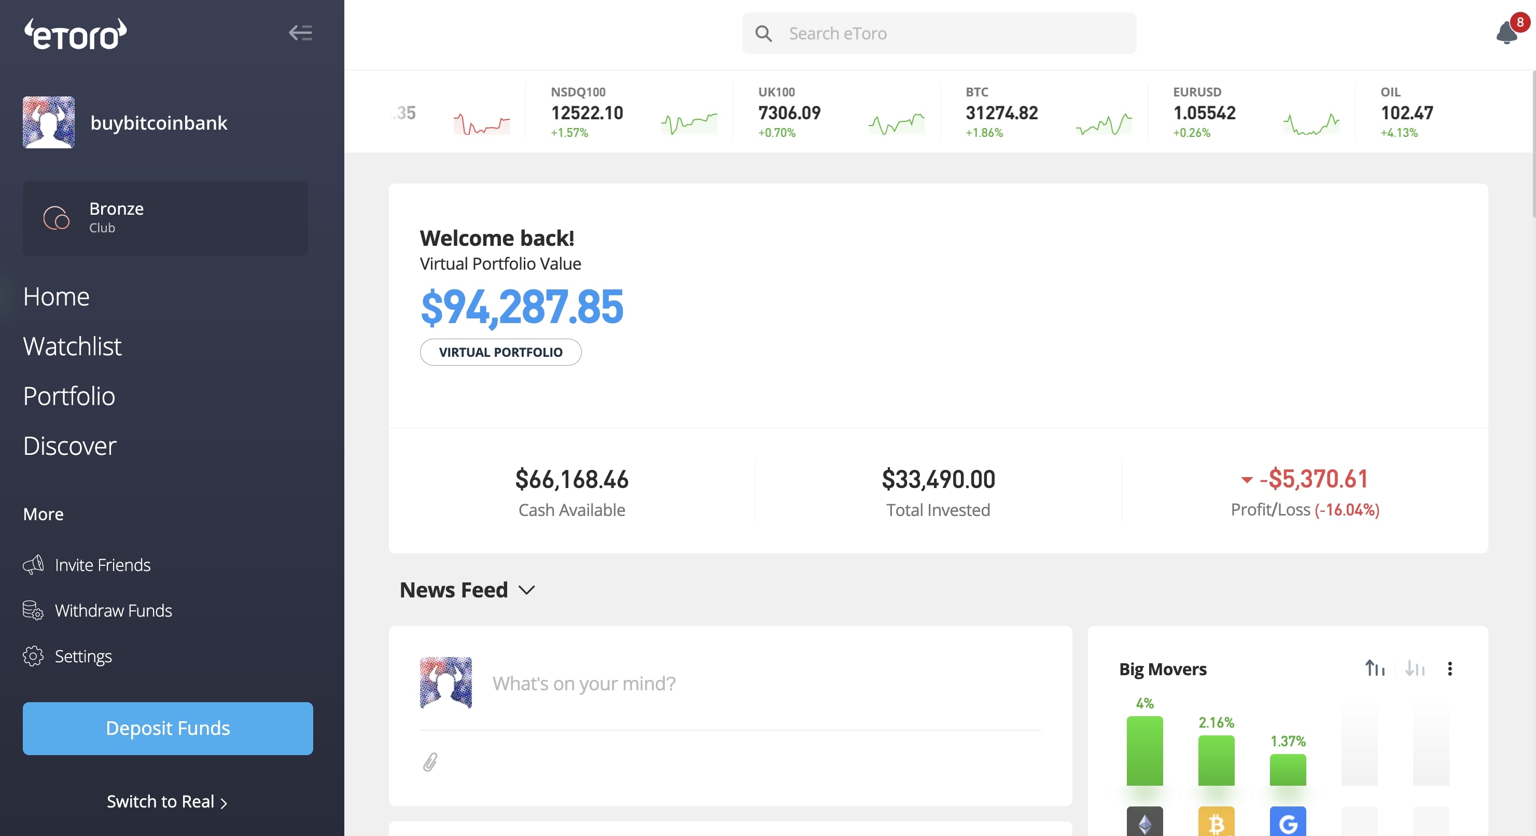
Task: Click the attachment paperclip icon
Action: (x=430, y=761)
